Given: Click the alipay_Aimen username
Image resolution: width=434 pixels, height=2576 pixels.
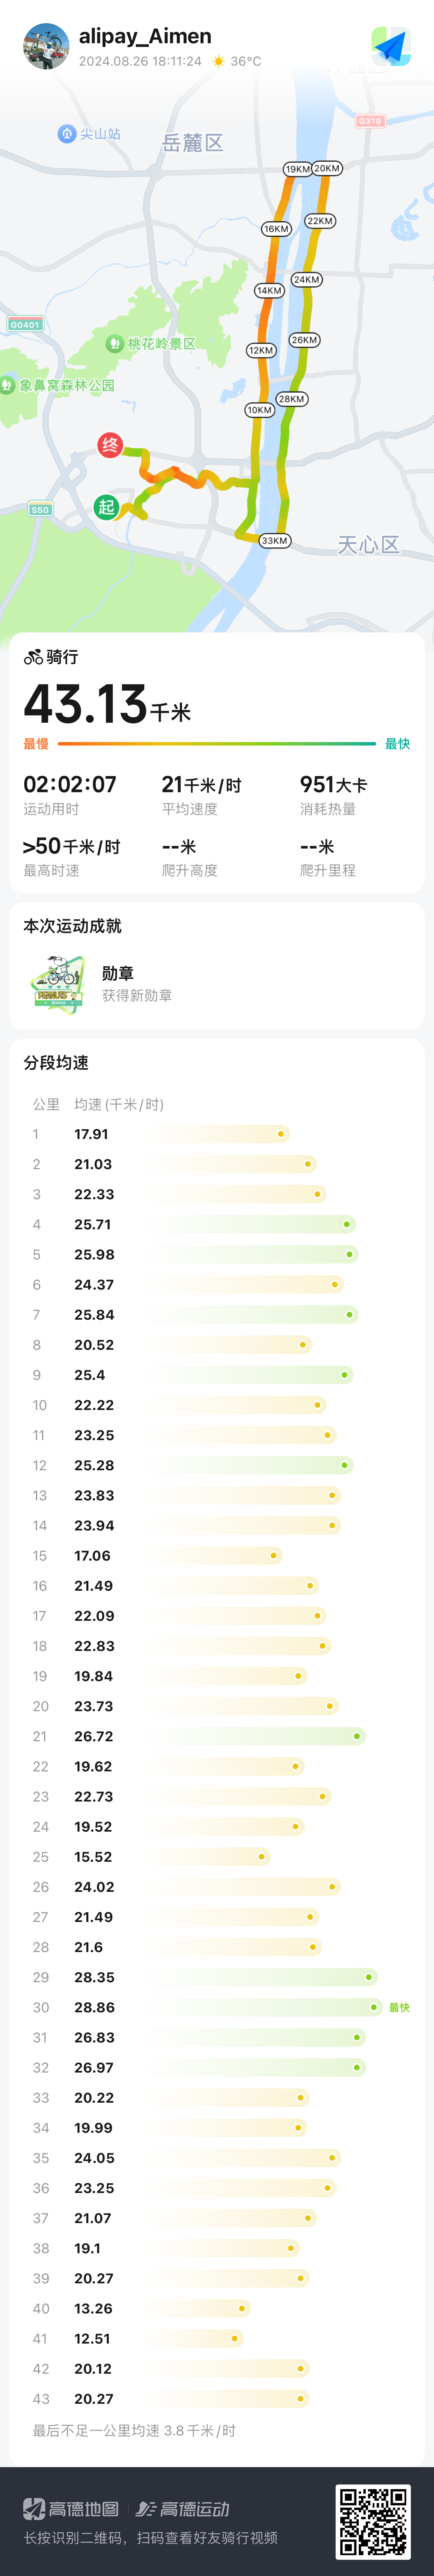Looking at the screenshot, I should (145, 36).
